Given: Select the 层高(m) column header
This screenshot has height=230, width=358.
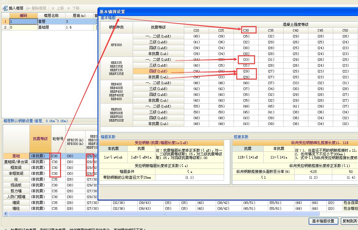Looking at the screenshot, I should pos(79,16).
